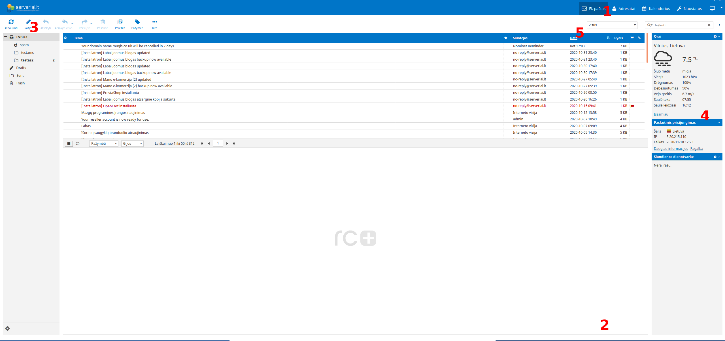This screenshot has height=341, width=725.
Task: Click the message list options gear icon
Action: (x=65, y=38)
